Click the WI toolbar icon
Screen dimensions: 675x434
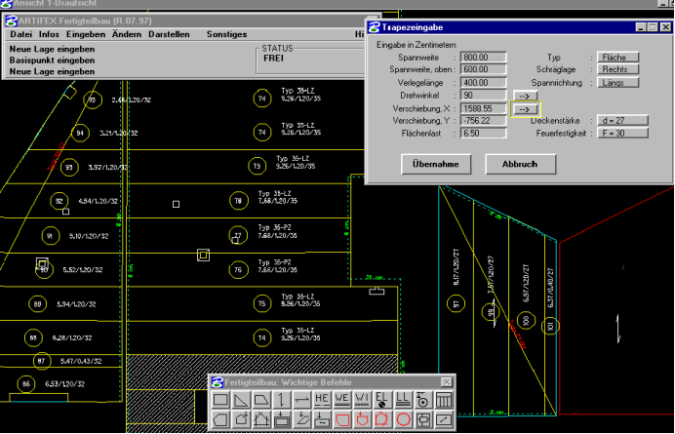(x=363, y=400)
